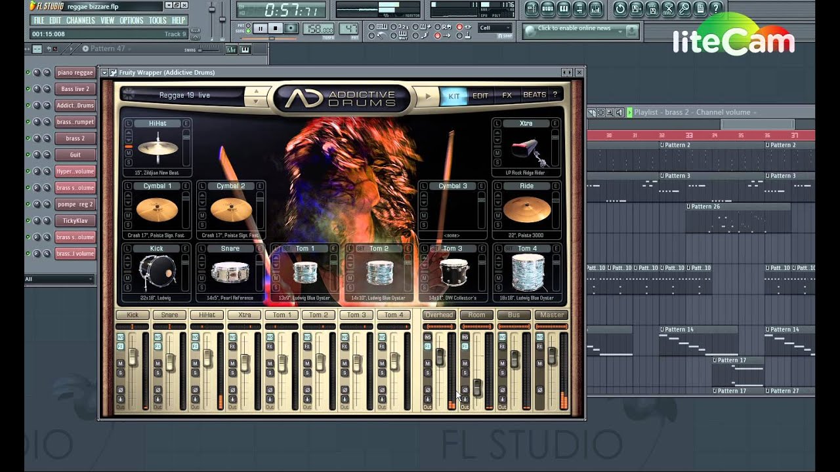
Task: Switch to the BEATS tab in Addictive Drums
Action: point(534,95)
